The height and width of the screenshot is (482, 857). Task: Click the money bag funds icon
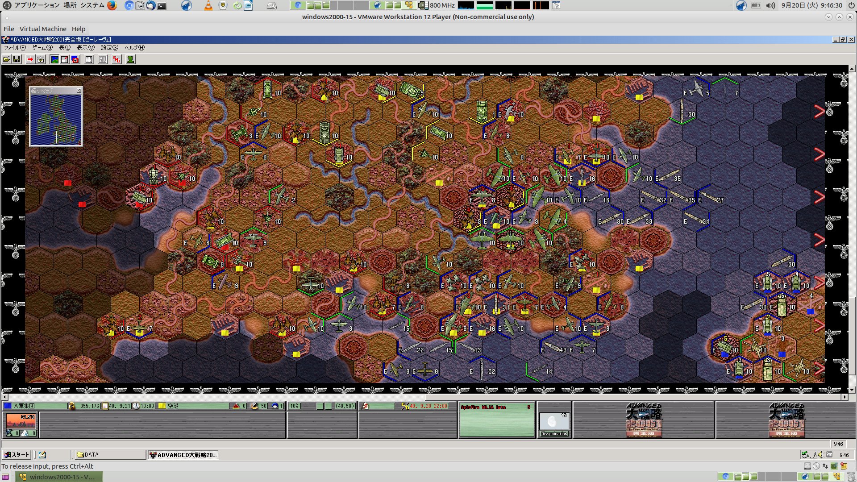pyautogui.click(x=72, y=406)
